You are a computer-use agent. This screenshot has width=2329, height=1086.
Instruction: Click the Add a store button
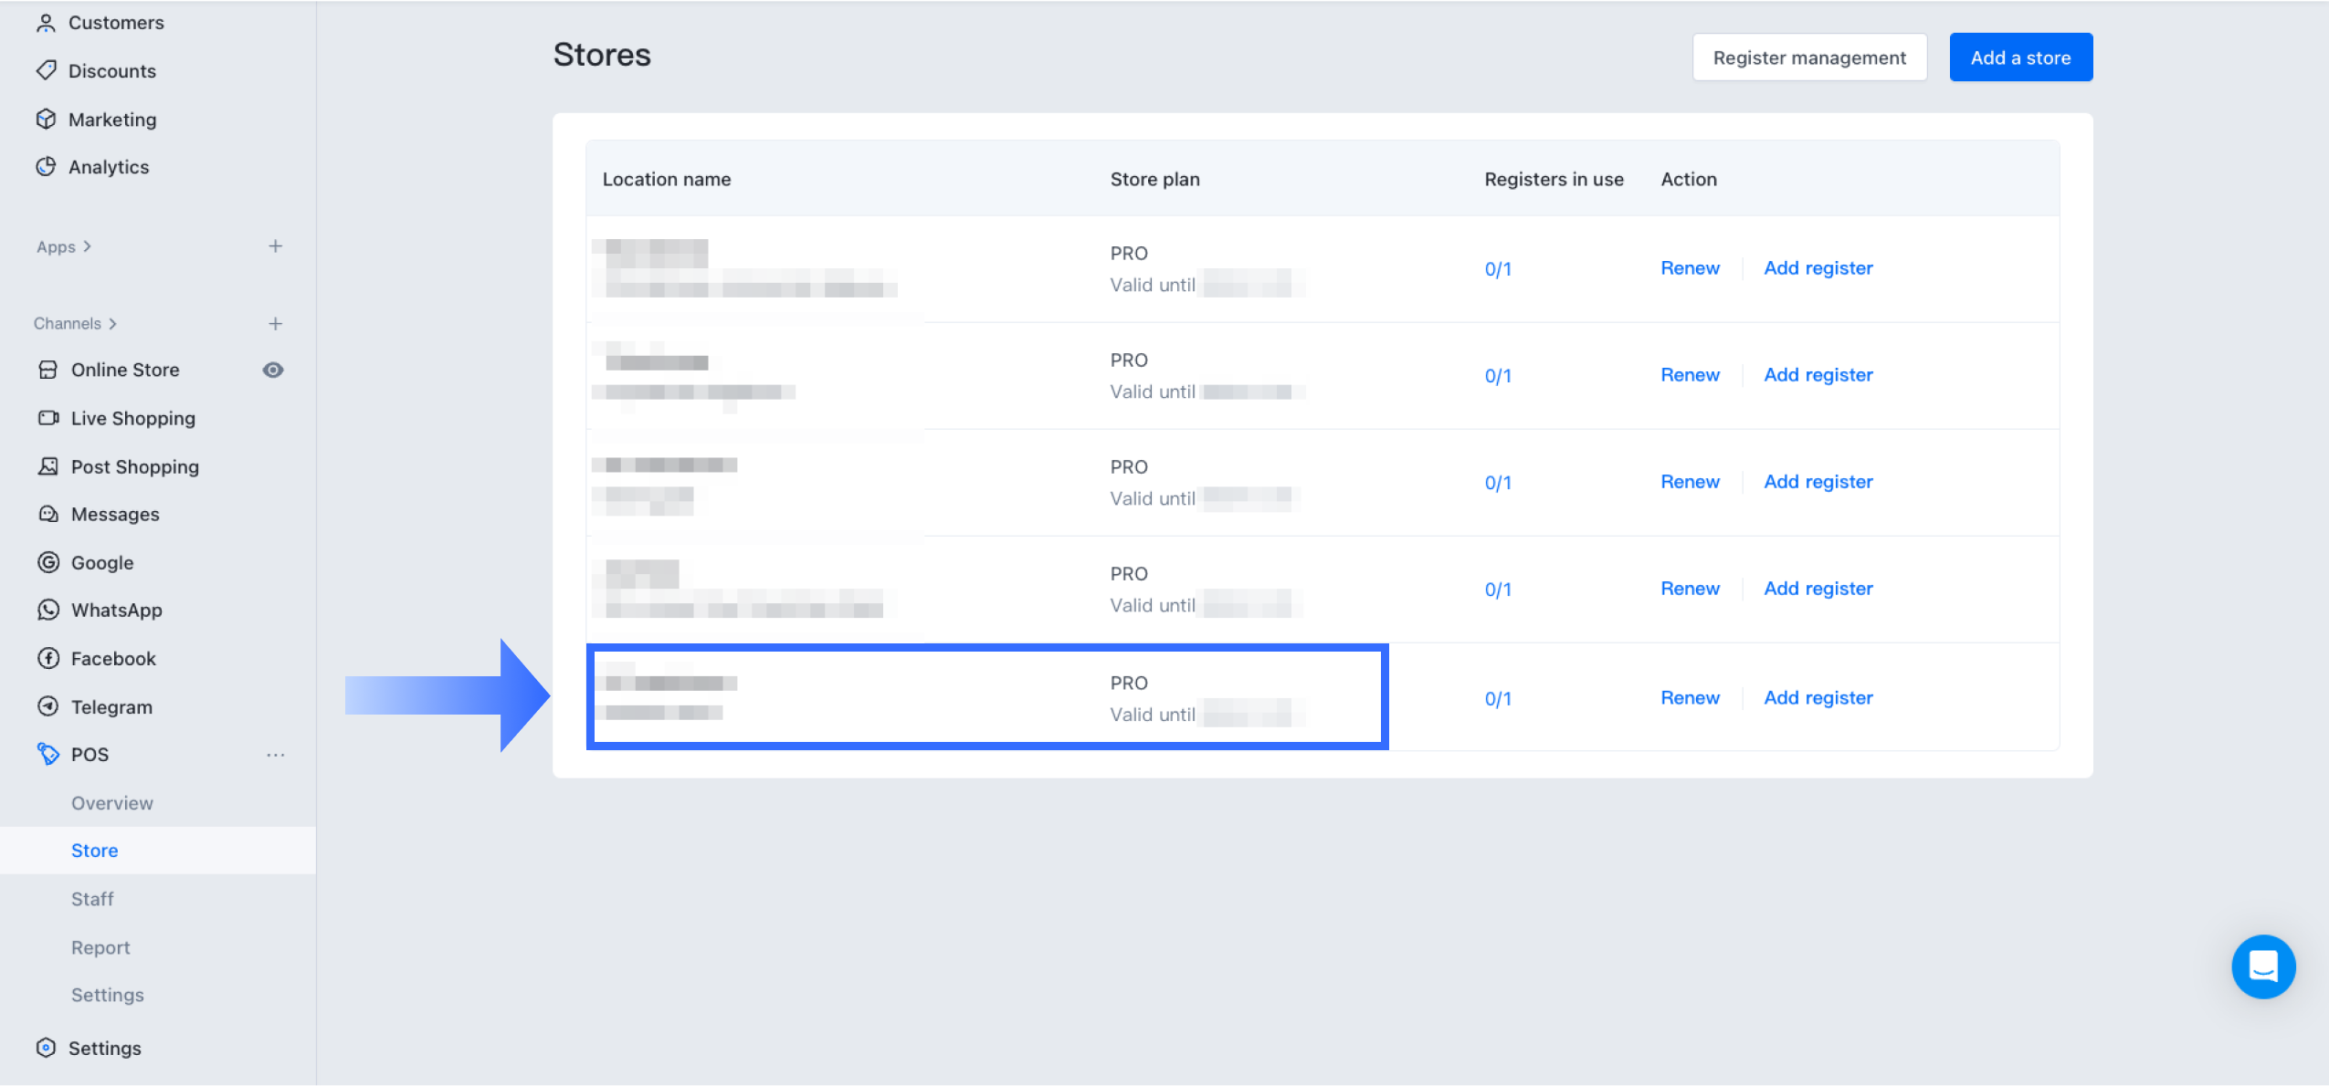pyautogui.click(x=2020, y=57)
